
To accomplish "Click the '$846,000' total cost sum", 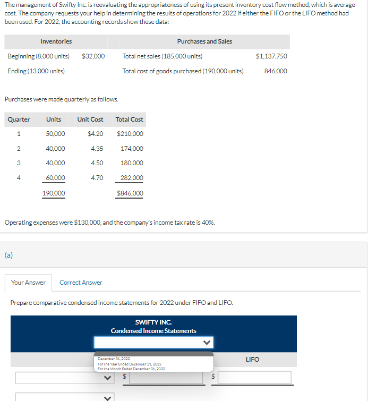I will click(130, 193).
